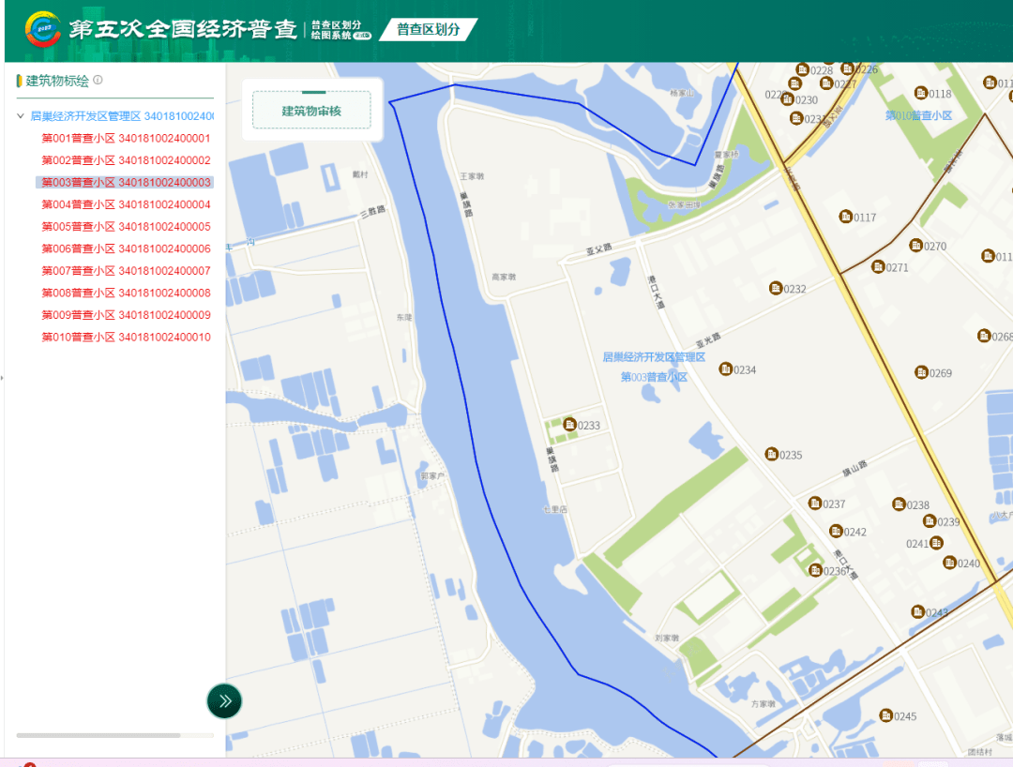
Task: Click building marker 0118
Action: (921, 93)
